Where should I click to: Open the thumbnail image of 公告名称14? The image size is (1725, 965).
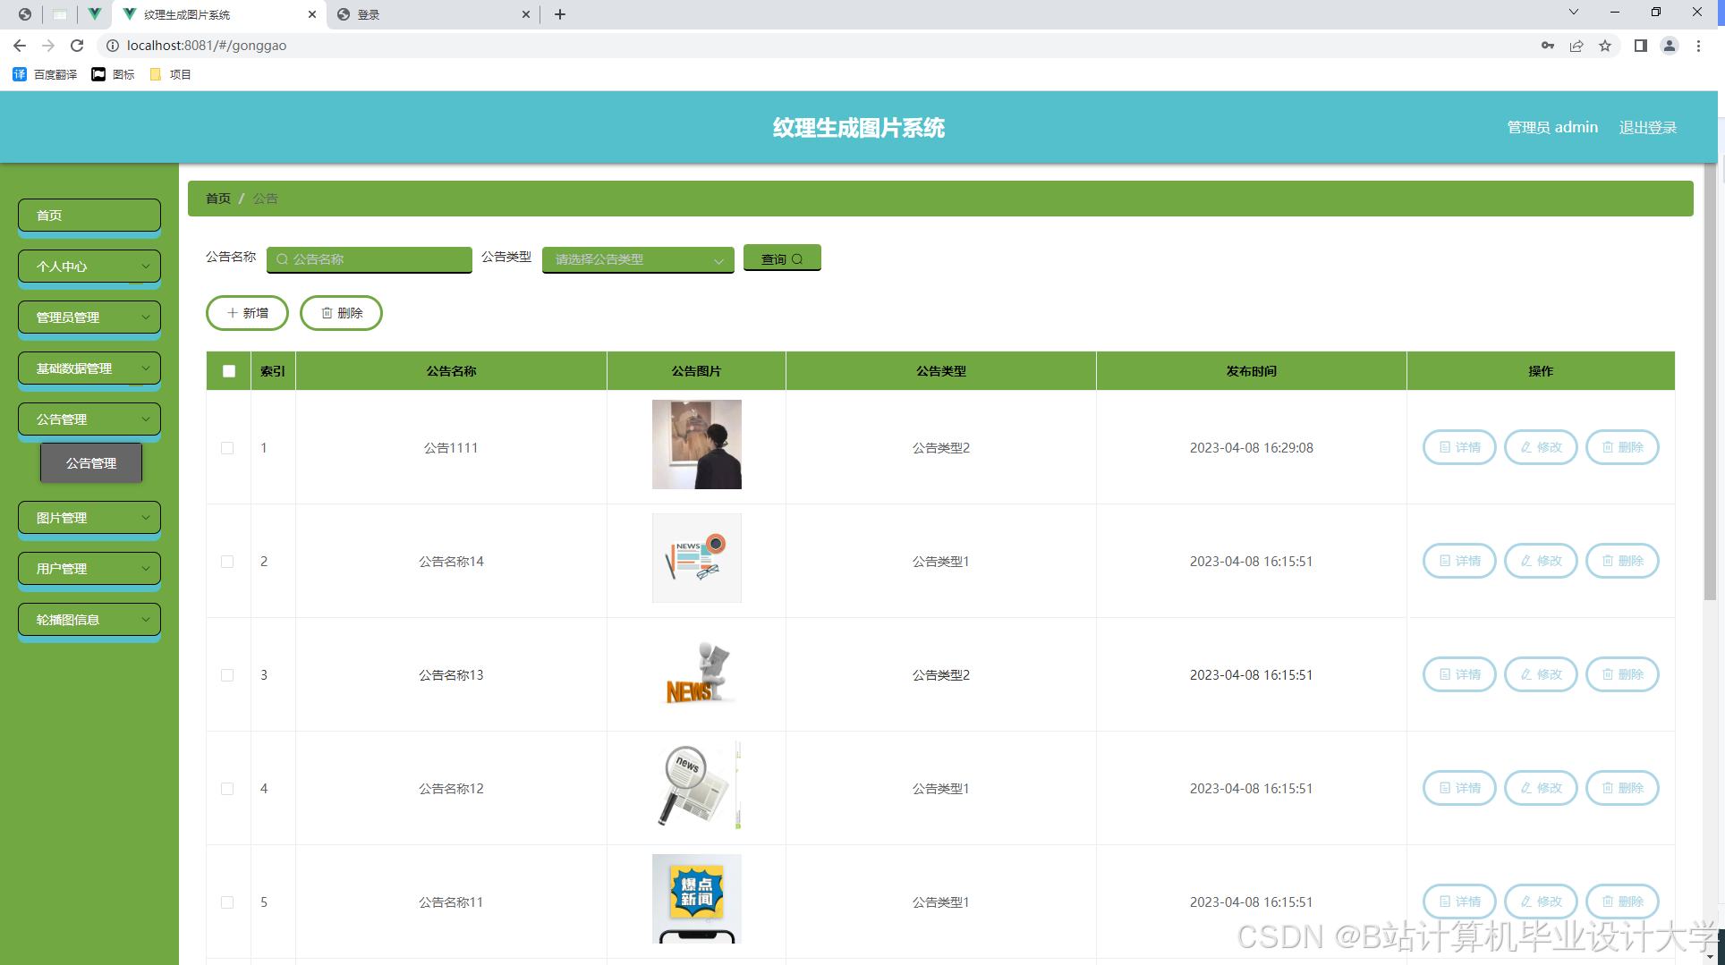(697, 558)
